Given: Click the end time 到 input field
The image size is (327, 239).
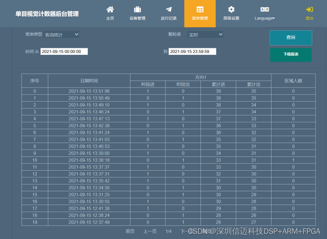Looking at the screenshot, I should [x=192, y=51].
